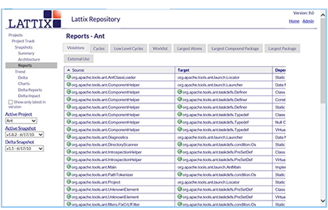Select the Worklist tab
The image size is (328, 210).
pyautogui.click(x=160, y=49)
